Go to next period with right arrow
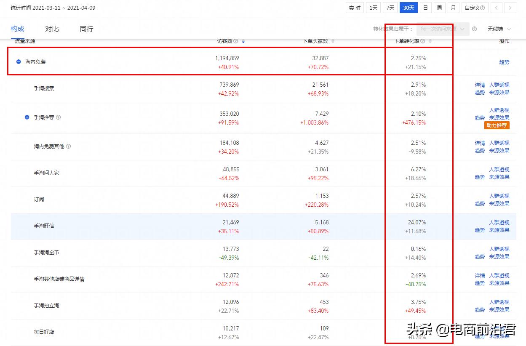 tap(510, 8)
